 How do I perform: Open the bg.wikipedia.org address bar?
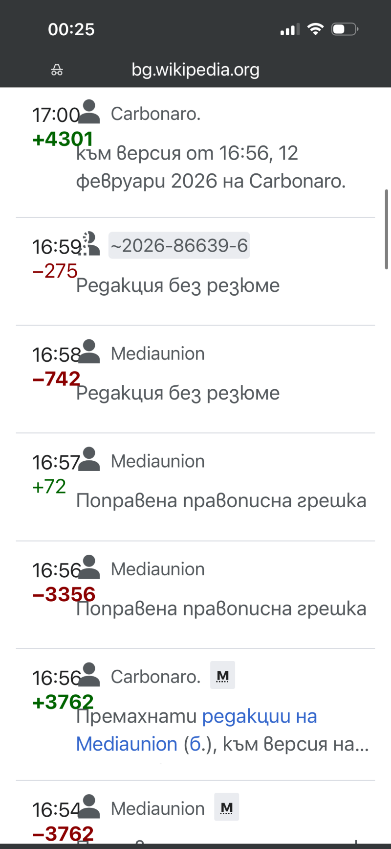point(195,70)
